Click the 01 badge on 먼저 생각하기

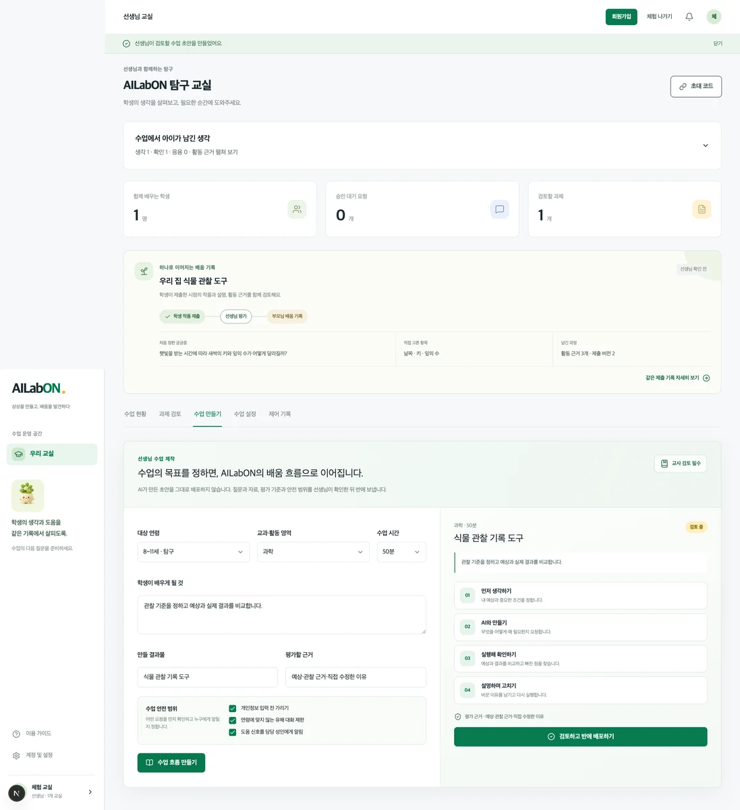click(467, 595)
